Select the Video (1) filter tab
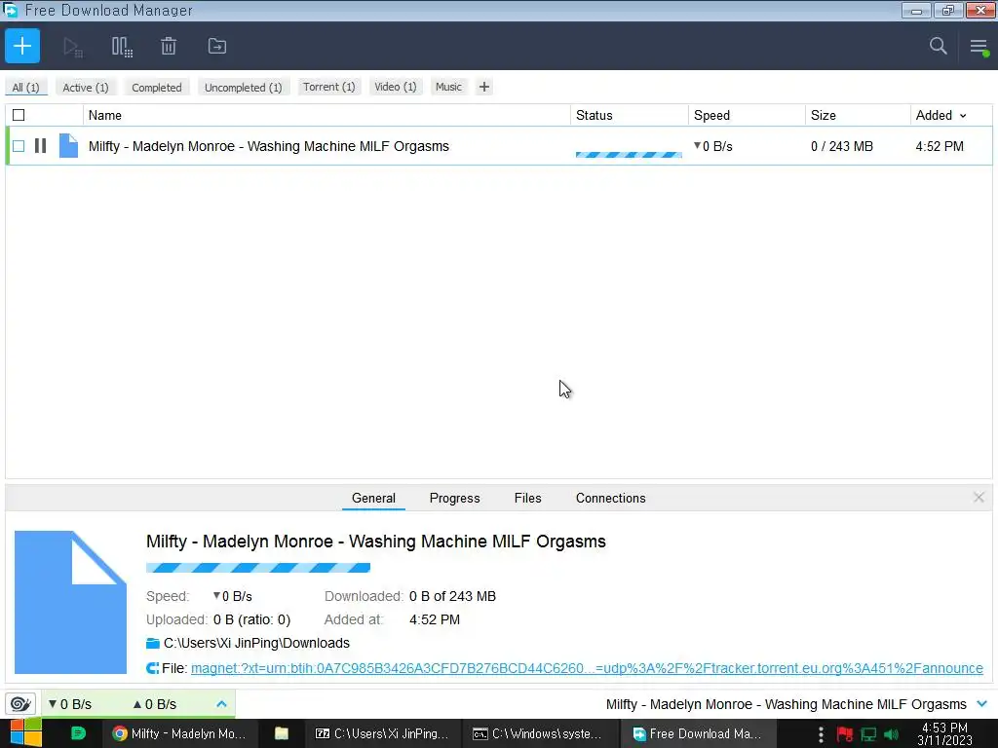 pos(396,87)
